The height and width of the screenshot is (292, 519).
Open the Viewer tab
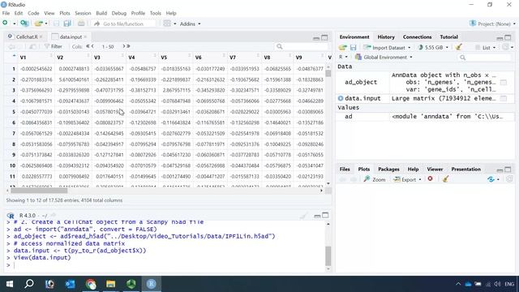point(435,170)
